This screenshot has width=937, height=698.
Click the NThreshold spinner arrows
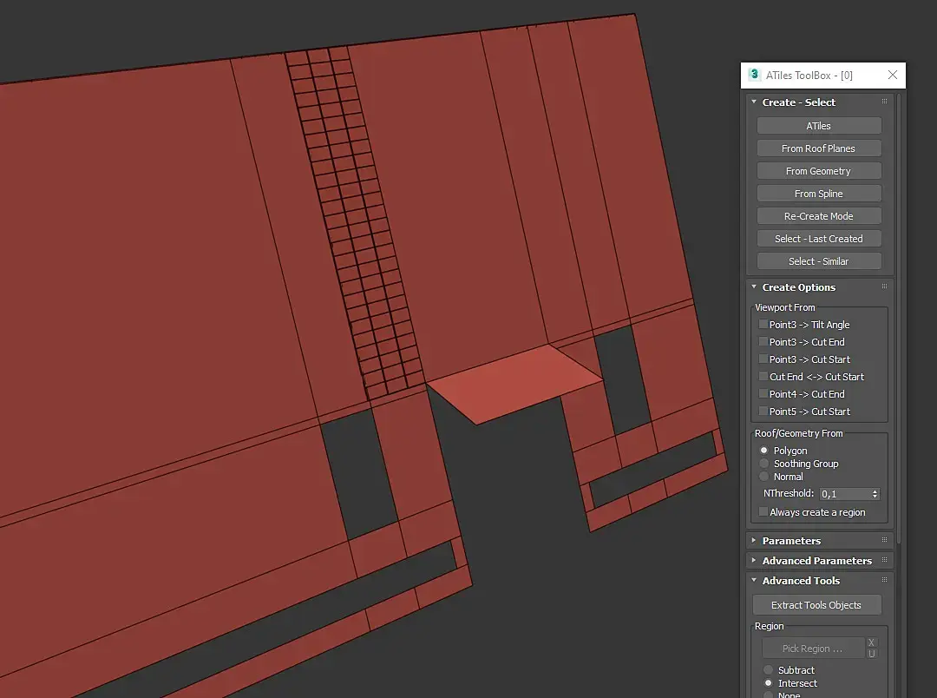pos(875,494)
